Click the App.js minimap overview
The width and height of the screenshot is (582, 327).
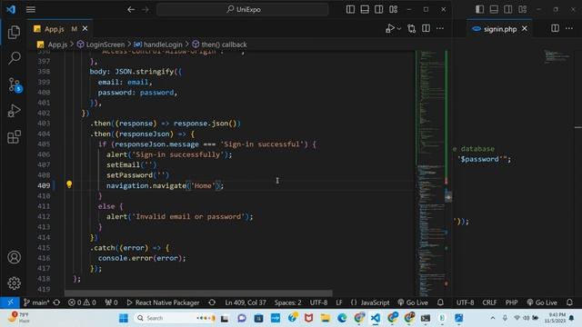click(x=430, y=173)
